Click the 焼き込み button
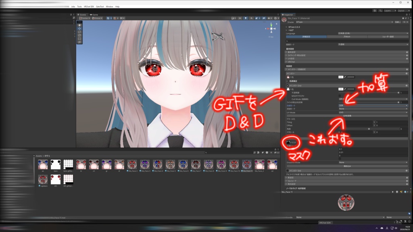The width and height of the screenshot is (413, 232). tap(347, 166)
